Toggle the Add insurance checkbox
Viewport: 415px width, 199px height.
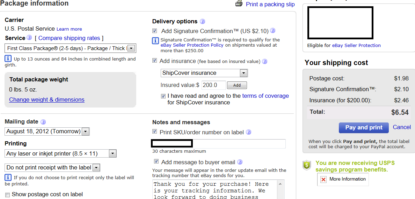(155, 61)
